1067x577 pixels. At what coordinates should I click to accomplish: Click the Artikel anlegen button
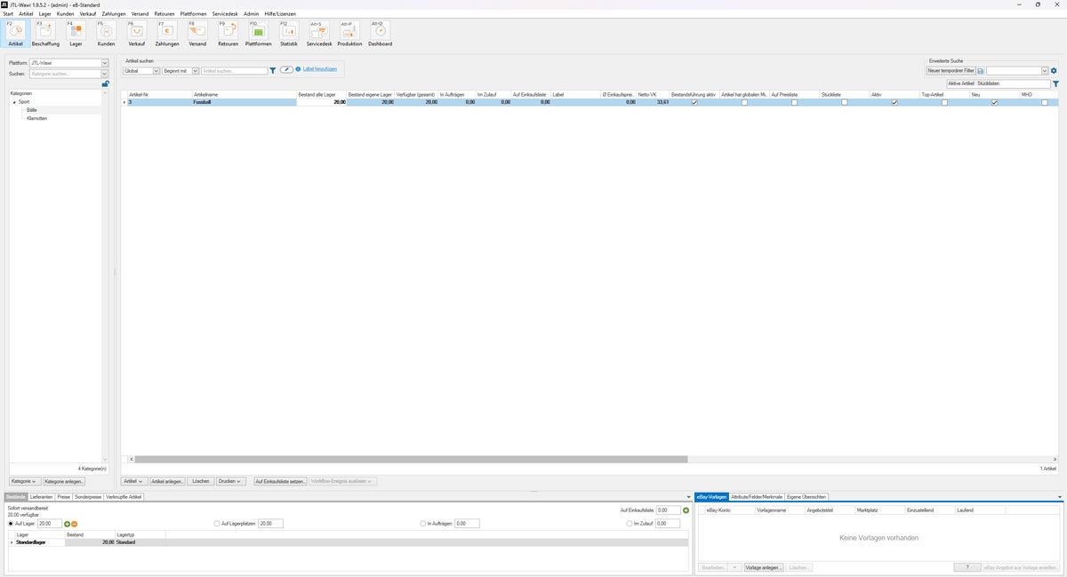[x=167, y=481]
